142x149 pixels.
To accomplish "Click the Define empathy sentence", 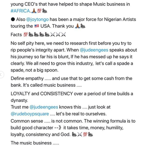I will click(x=72, y=82).
